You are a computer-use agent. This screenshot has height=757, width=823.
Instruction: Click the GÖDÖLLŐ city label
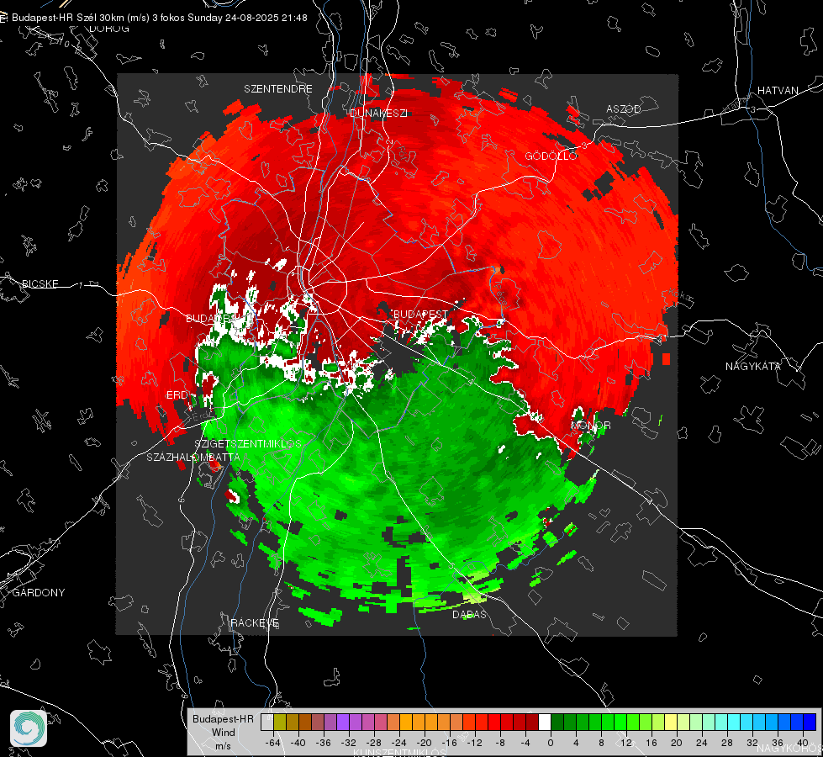point(551,156)
